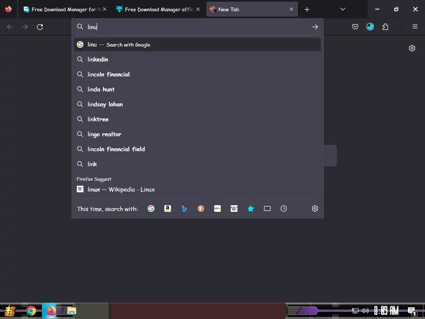This screenshot has height=319, width=425.
Task: Go back to the previous page
Action: pyautogui.click(x=10, y=27)
